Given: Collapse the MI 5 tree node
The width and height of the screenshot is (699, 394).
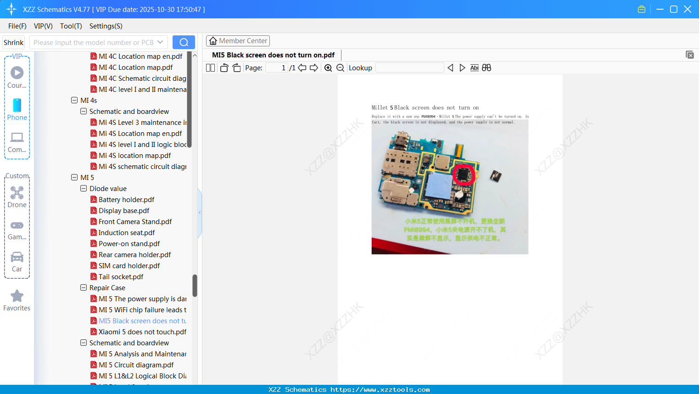Looking at the screenshot, I should point(74,177).
